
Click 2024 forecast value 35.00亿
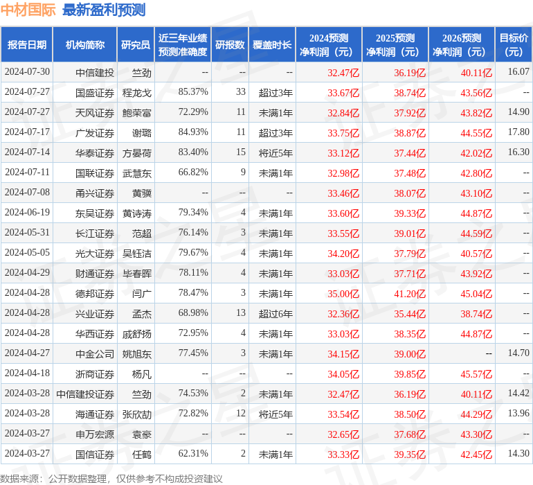click(343, 294)
